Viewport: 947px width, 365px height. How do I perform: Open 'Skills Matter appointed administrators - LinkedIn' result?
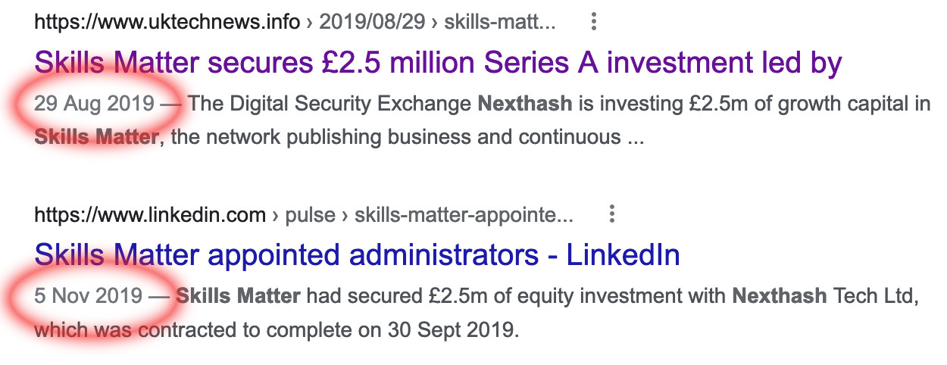356,255
